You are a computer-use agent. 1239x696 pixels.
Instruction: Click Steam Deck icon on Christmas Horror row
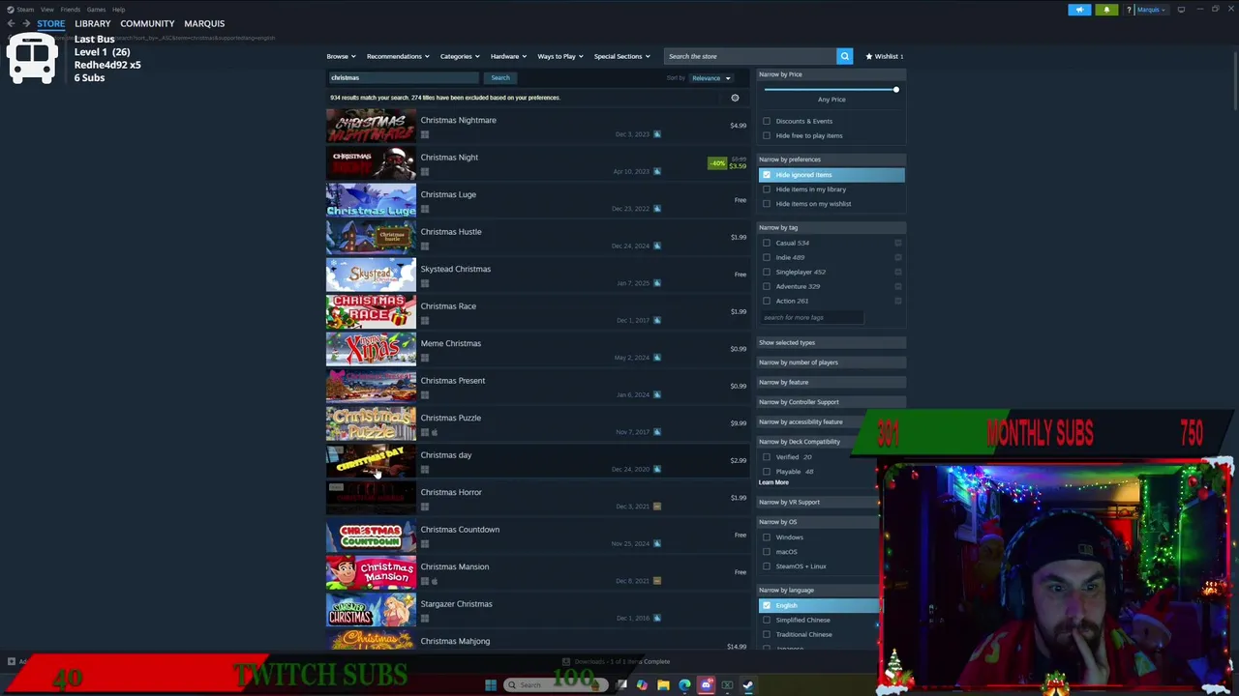click(657, 507)
